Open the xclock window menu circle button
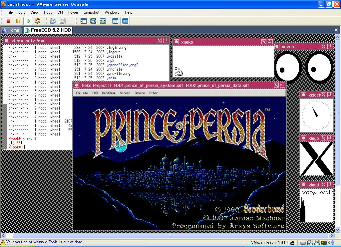Screen dimensions: 341x247 tap(304, 95)
